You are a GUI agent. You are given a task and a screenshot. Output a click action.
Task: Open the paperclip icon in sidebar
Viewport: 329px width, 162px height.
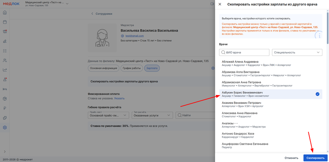coord(5,41)
